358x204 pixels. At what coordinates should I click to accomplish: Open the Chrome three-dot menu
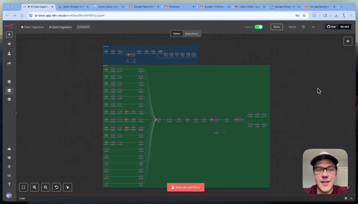point(351,16)
